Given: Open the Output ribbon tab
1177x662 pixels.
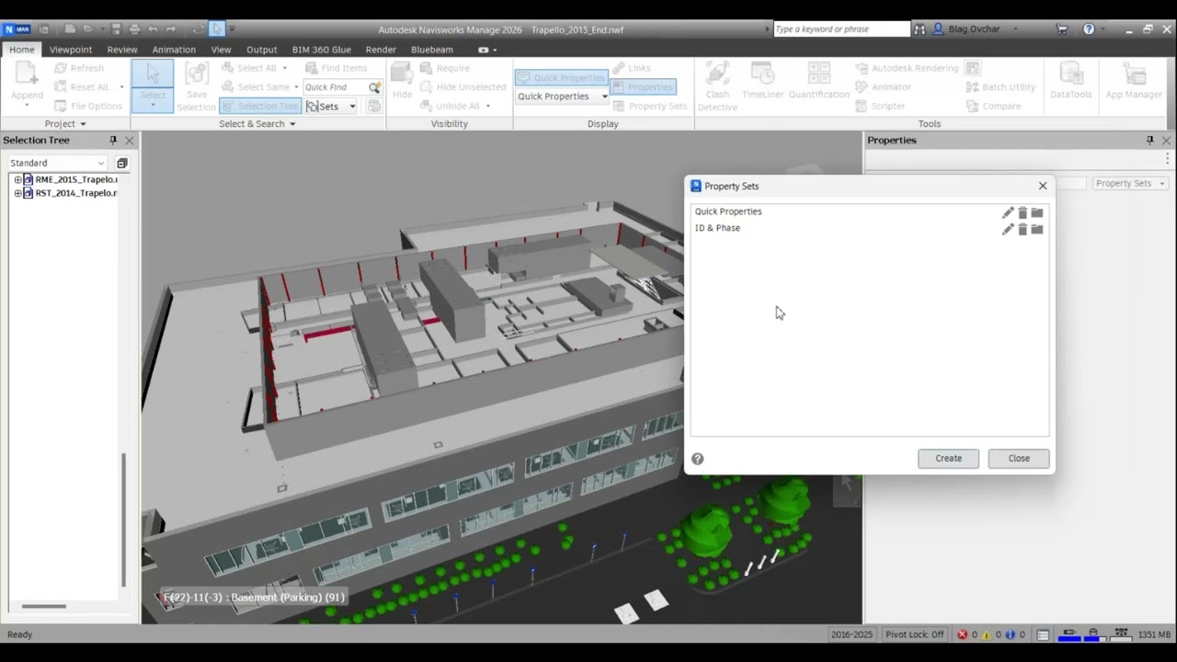Looking at the screenshot, I should coord(261,50).
